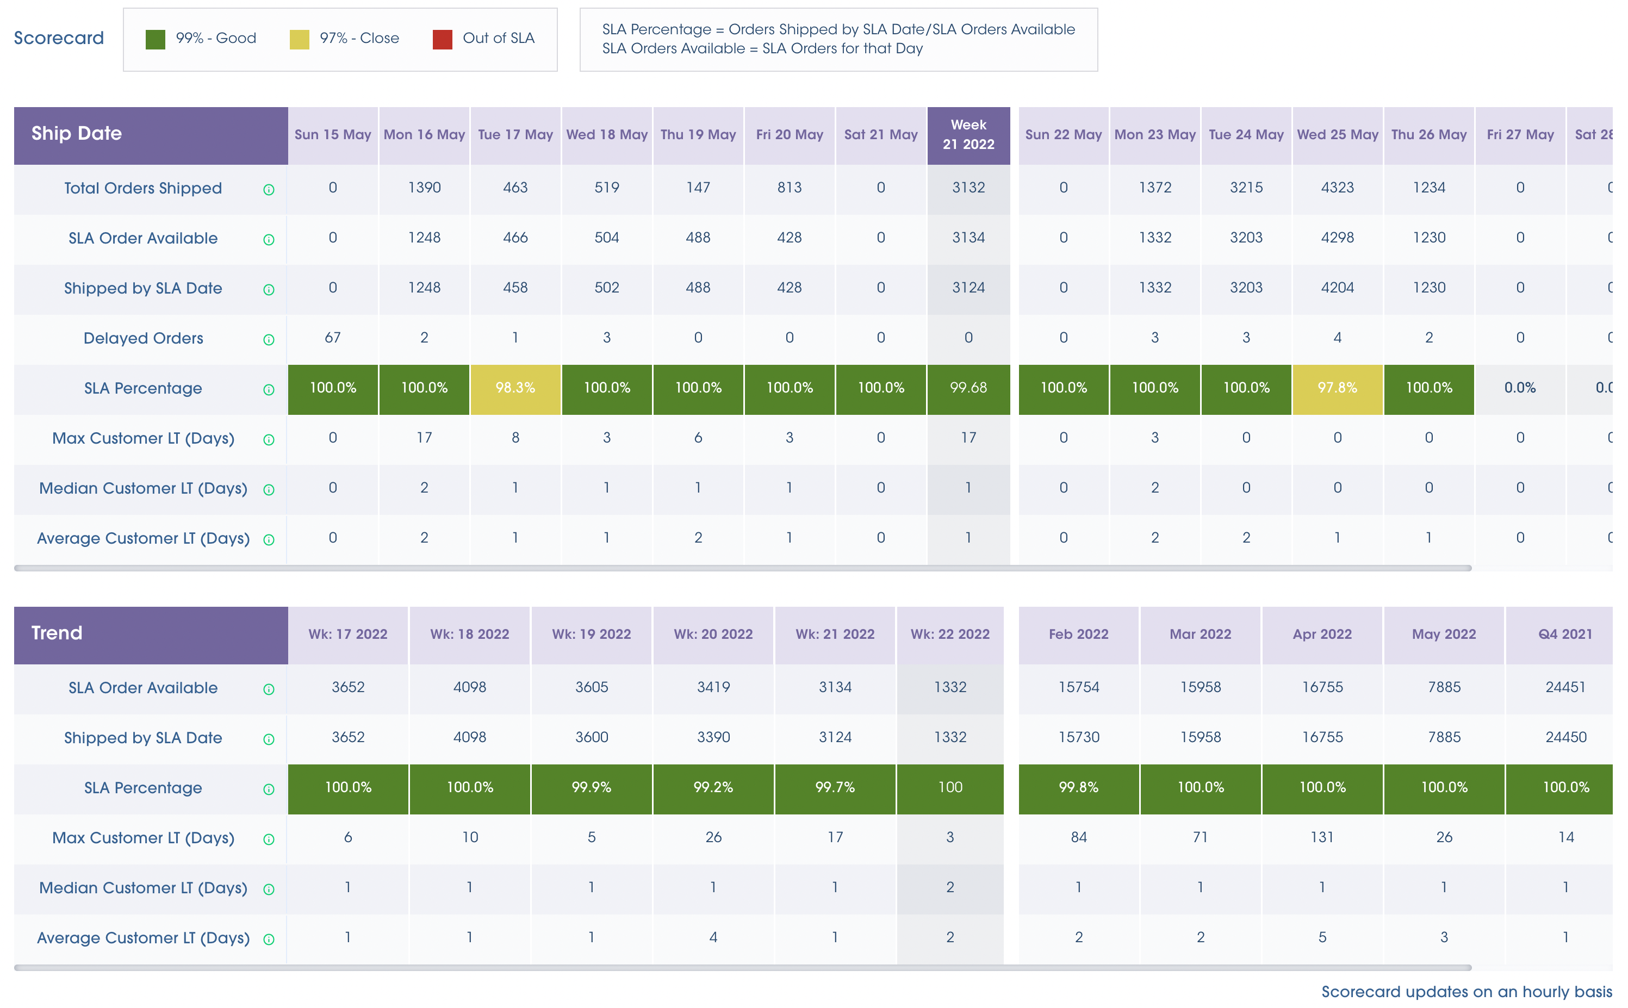Click info icon beside Ship Date Max Customer LT
Image resolution: width=1628 pixels, height=1008 pixels.
(269, 439)
